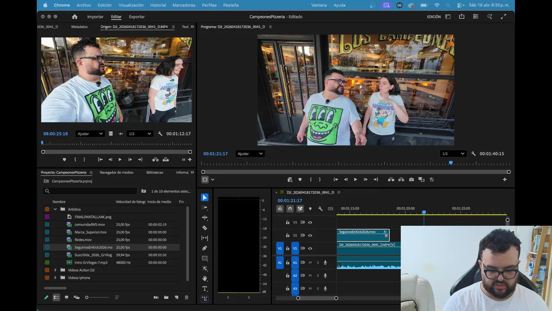This screenshot has width=552, height=311.
Task: Click the Importar button
Action: coord(95,16)
